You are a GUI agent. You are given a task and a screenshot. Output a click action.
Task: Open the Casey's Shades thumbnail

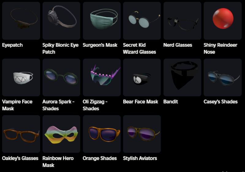pyautogui.click(x=223, y=77)
